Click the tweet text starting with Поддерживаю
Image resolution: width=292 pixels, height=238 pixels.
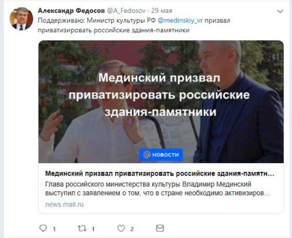point(134,25)
